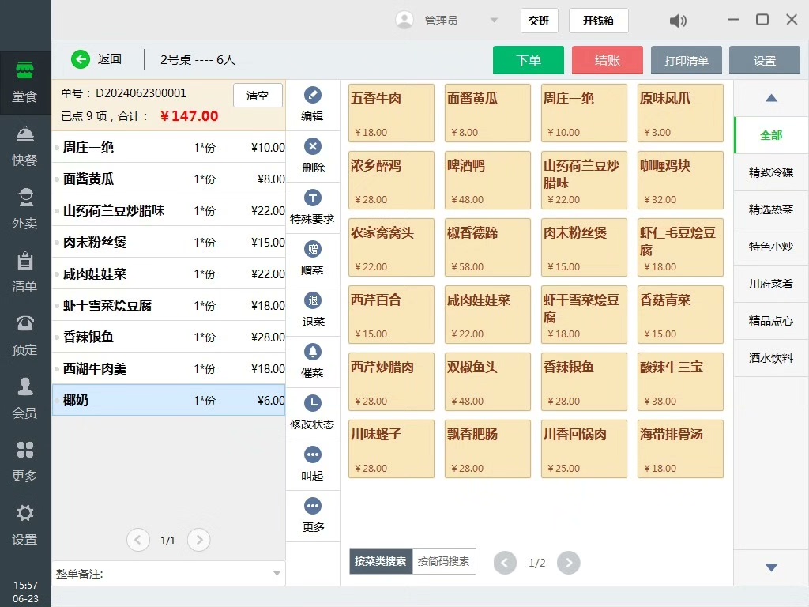Click the speaker volume icon
Image resolution: width=809 pixels, height=607 pixels.
pyautogui.click(x=678, y=21)
